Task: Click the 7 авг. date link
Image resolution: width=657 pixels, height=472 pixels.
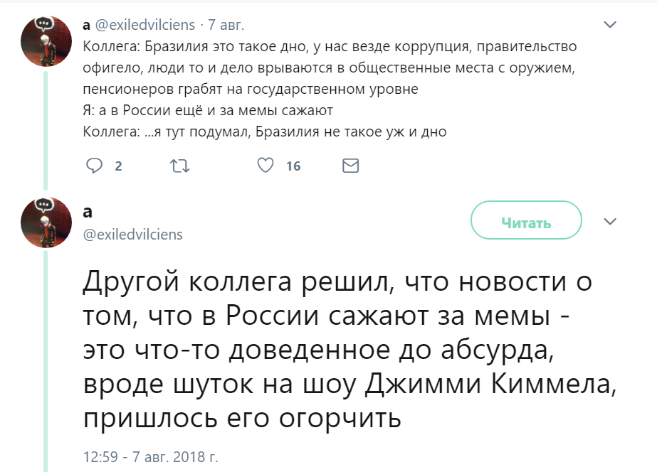Action: (x=226, y=25)
